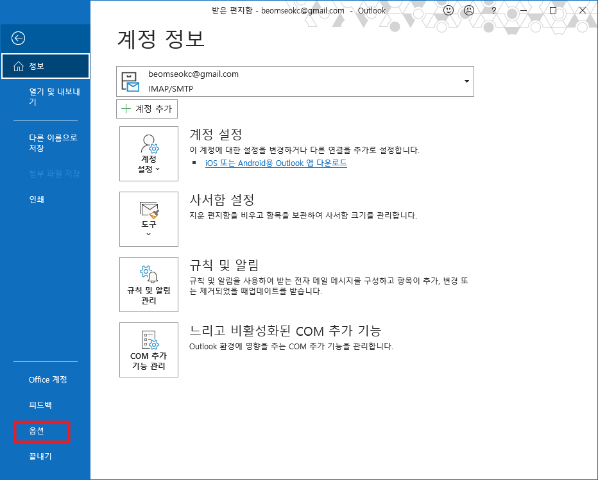Click the person with gear icon
598x480 pixels.
(149, 144)
